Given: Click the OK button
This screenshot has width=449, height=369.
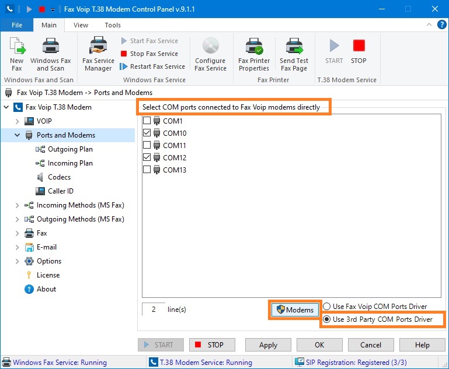Looking at the screenshot, I should click(x=319, y=345).
